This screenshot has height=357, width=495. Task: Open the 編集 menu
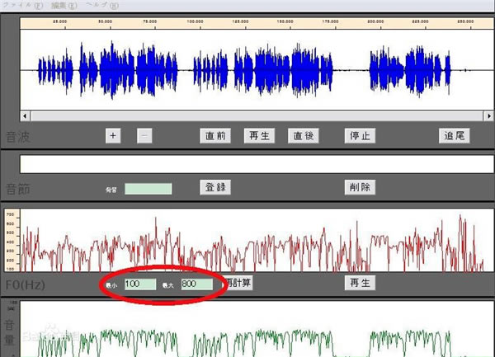[64, 5]
